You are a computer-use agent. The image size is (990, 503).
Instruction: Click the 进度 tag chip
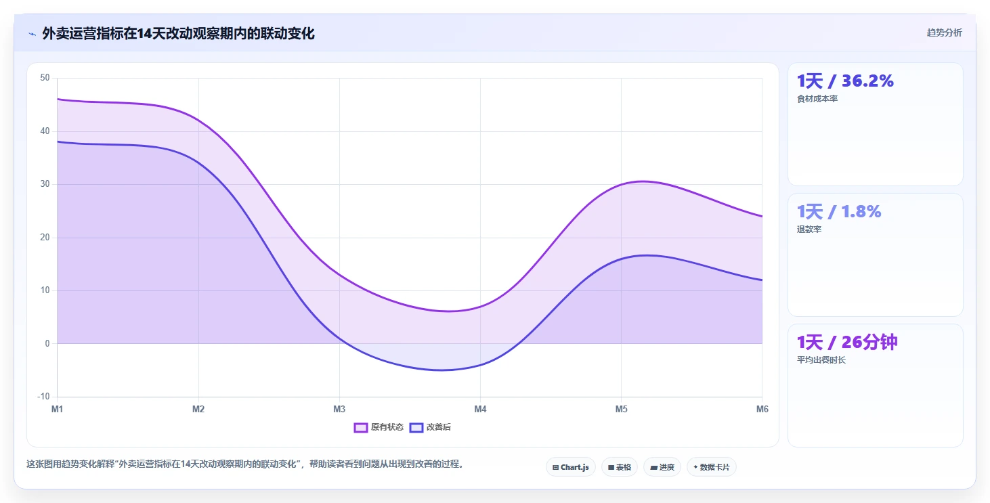662,467
